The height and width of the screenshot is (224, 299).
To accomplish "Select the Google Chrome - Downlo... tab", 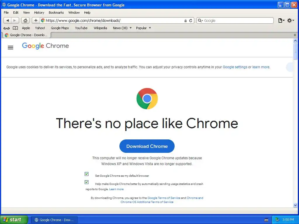I will click(x=26, y=35).
